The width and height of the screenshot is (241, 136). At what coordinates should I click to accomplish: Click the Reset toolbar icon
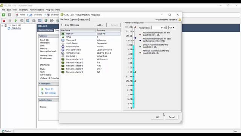22,20
